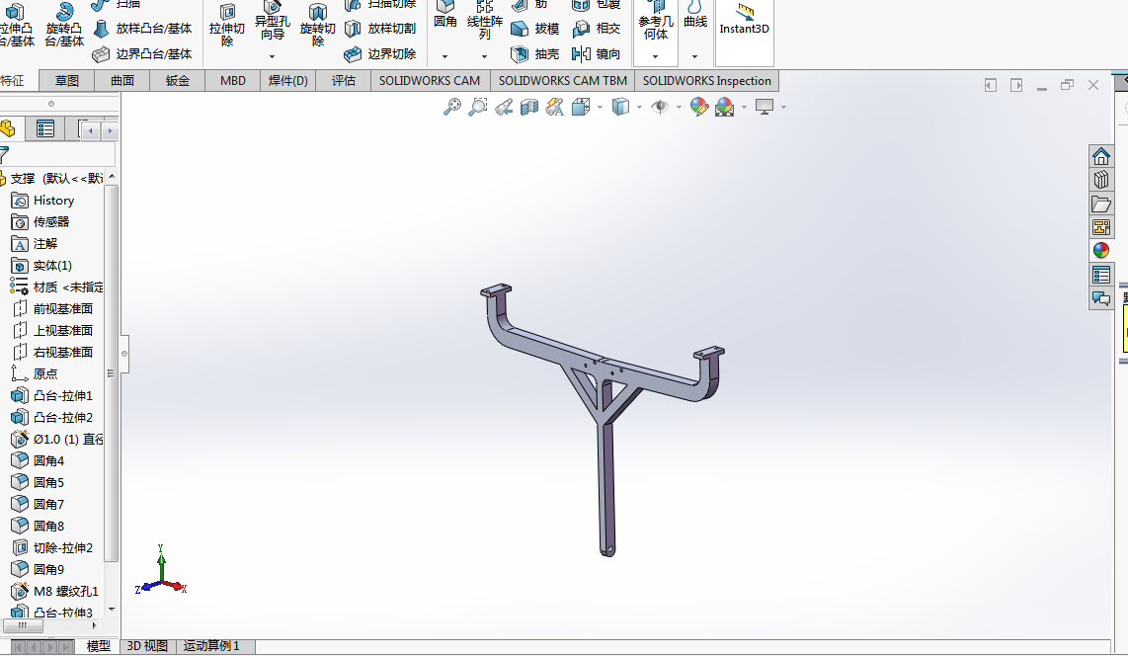Switch to the 运动算例 1 bottom tab

[210, 646]
